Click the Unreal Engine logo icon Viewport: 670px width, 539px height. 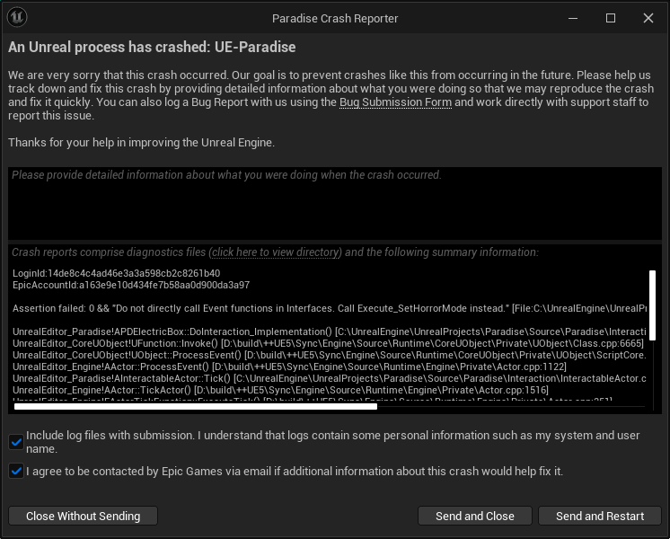click(x=18, y=18)
